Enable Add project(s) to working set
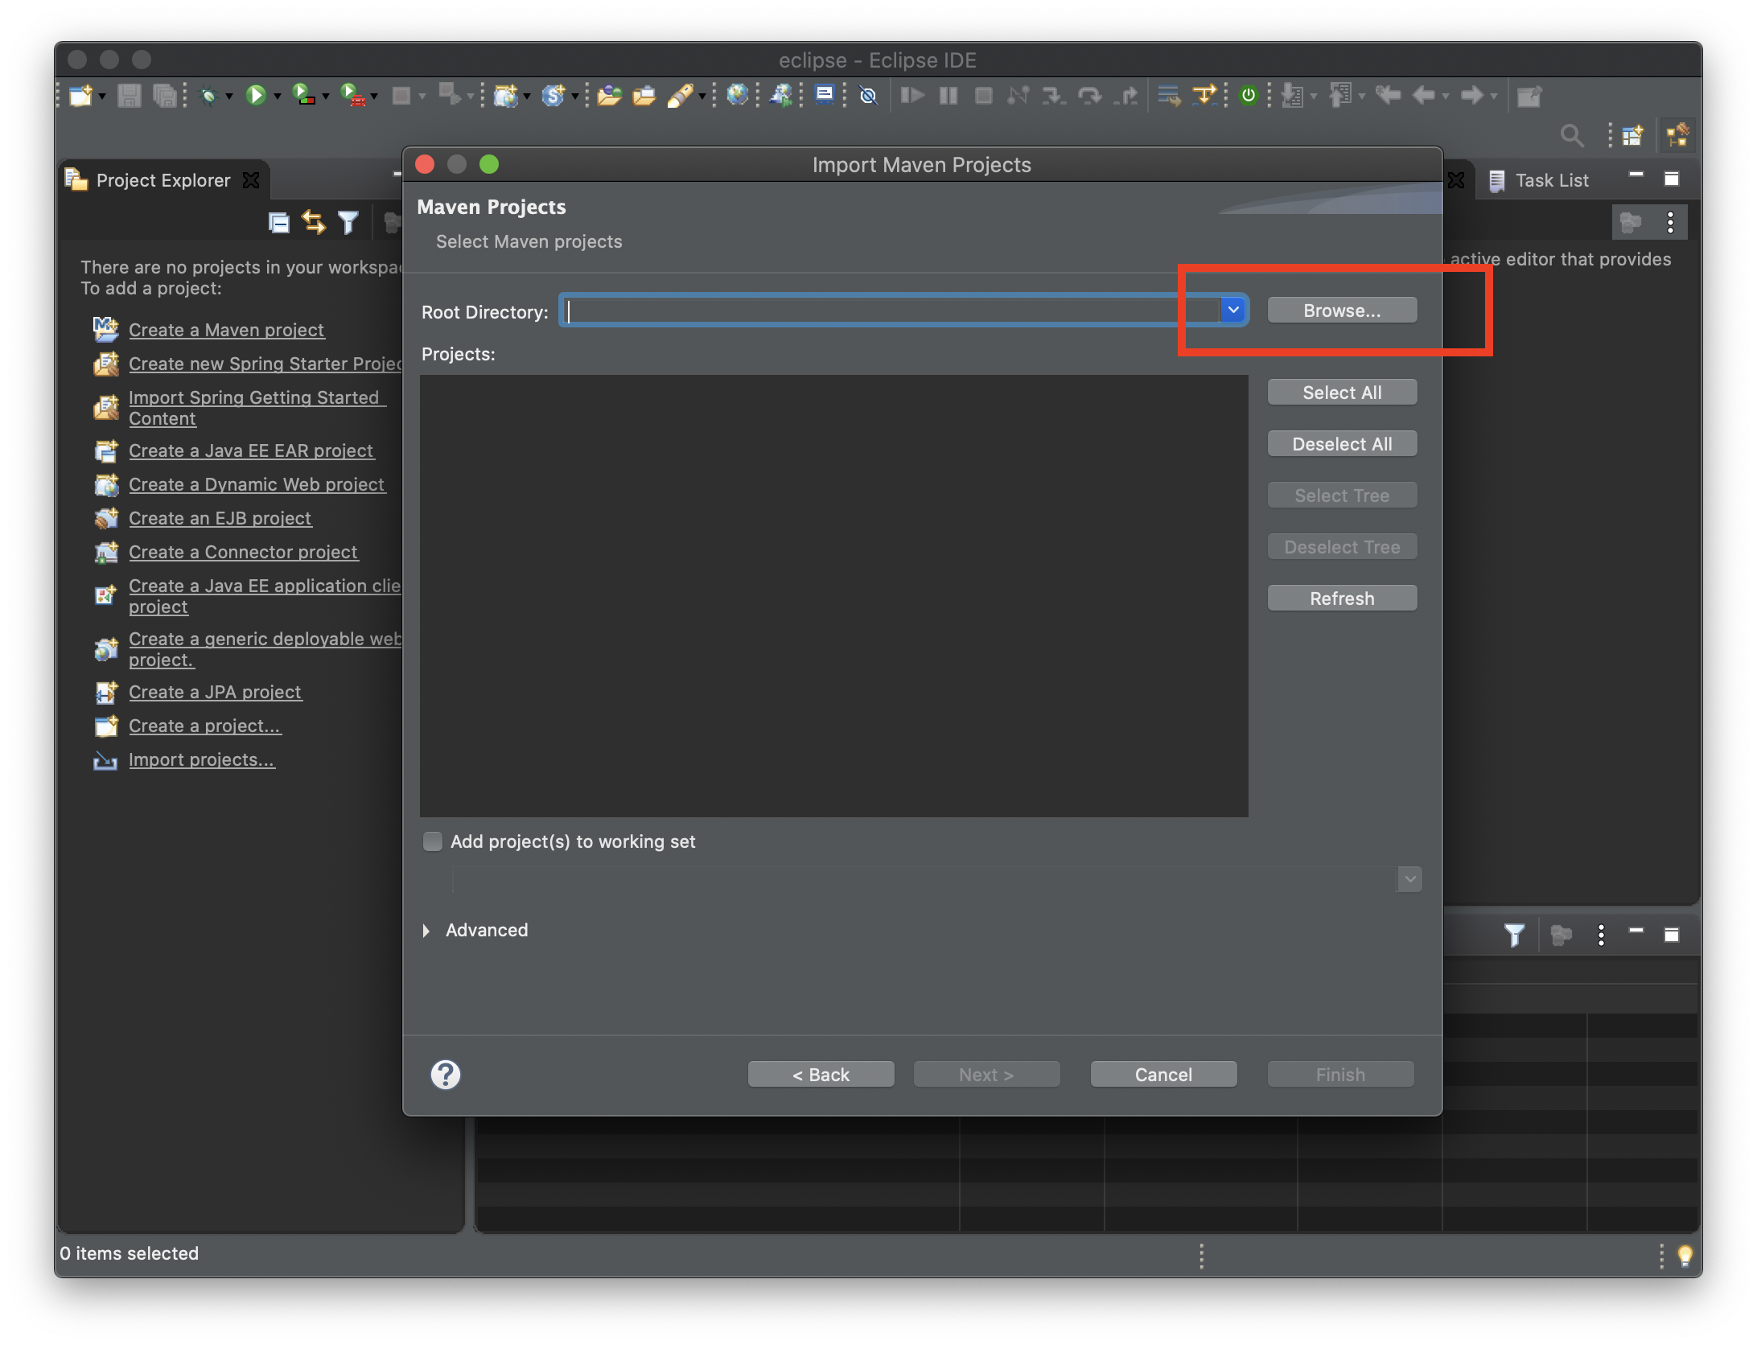The image size is (1757, 1345). [x=433, y=841]
